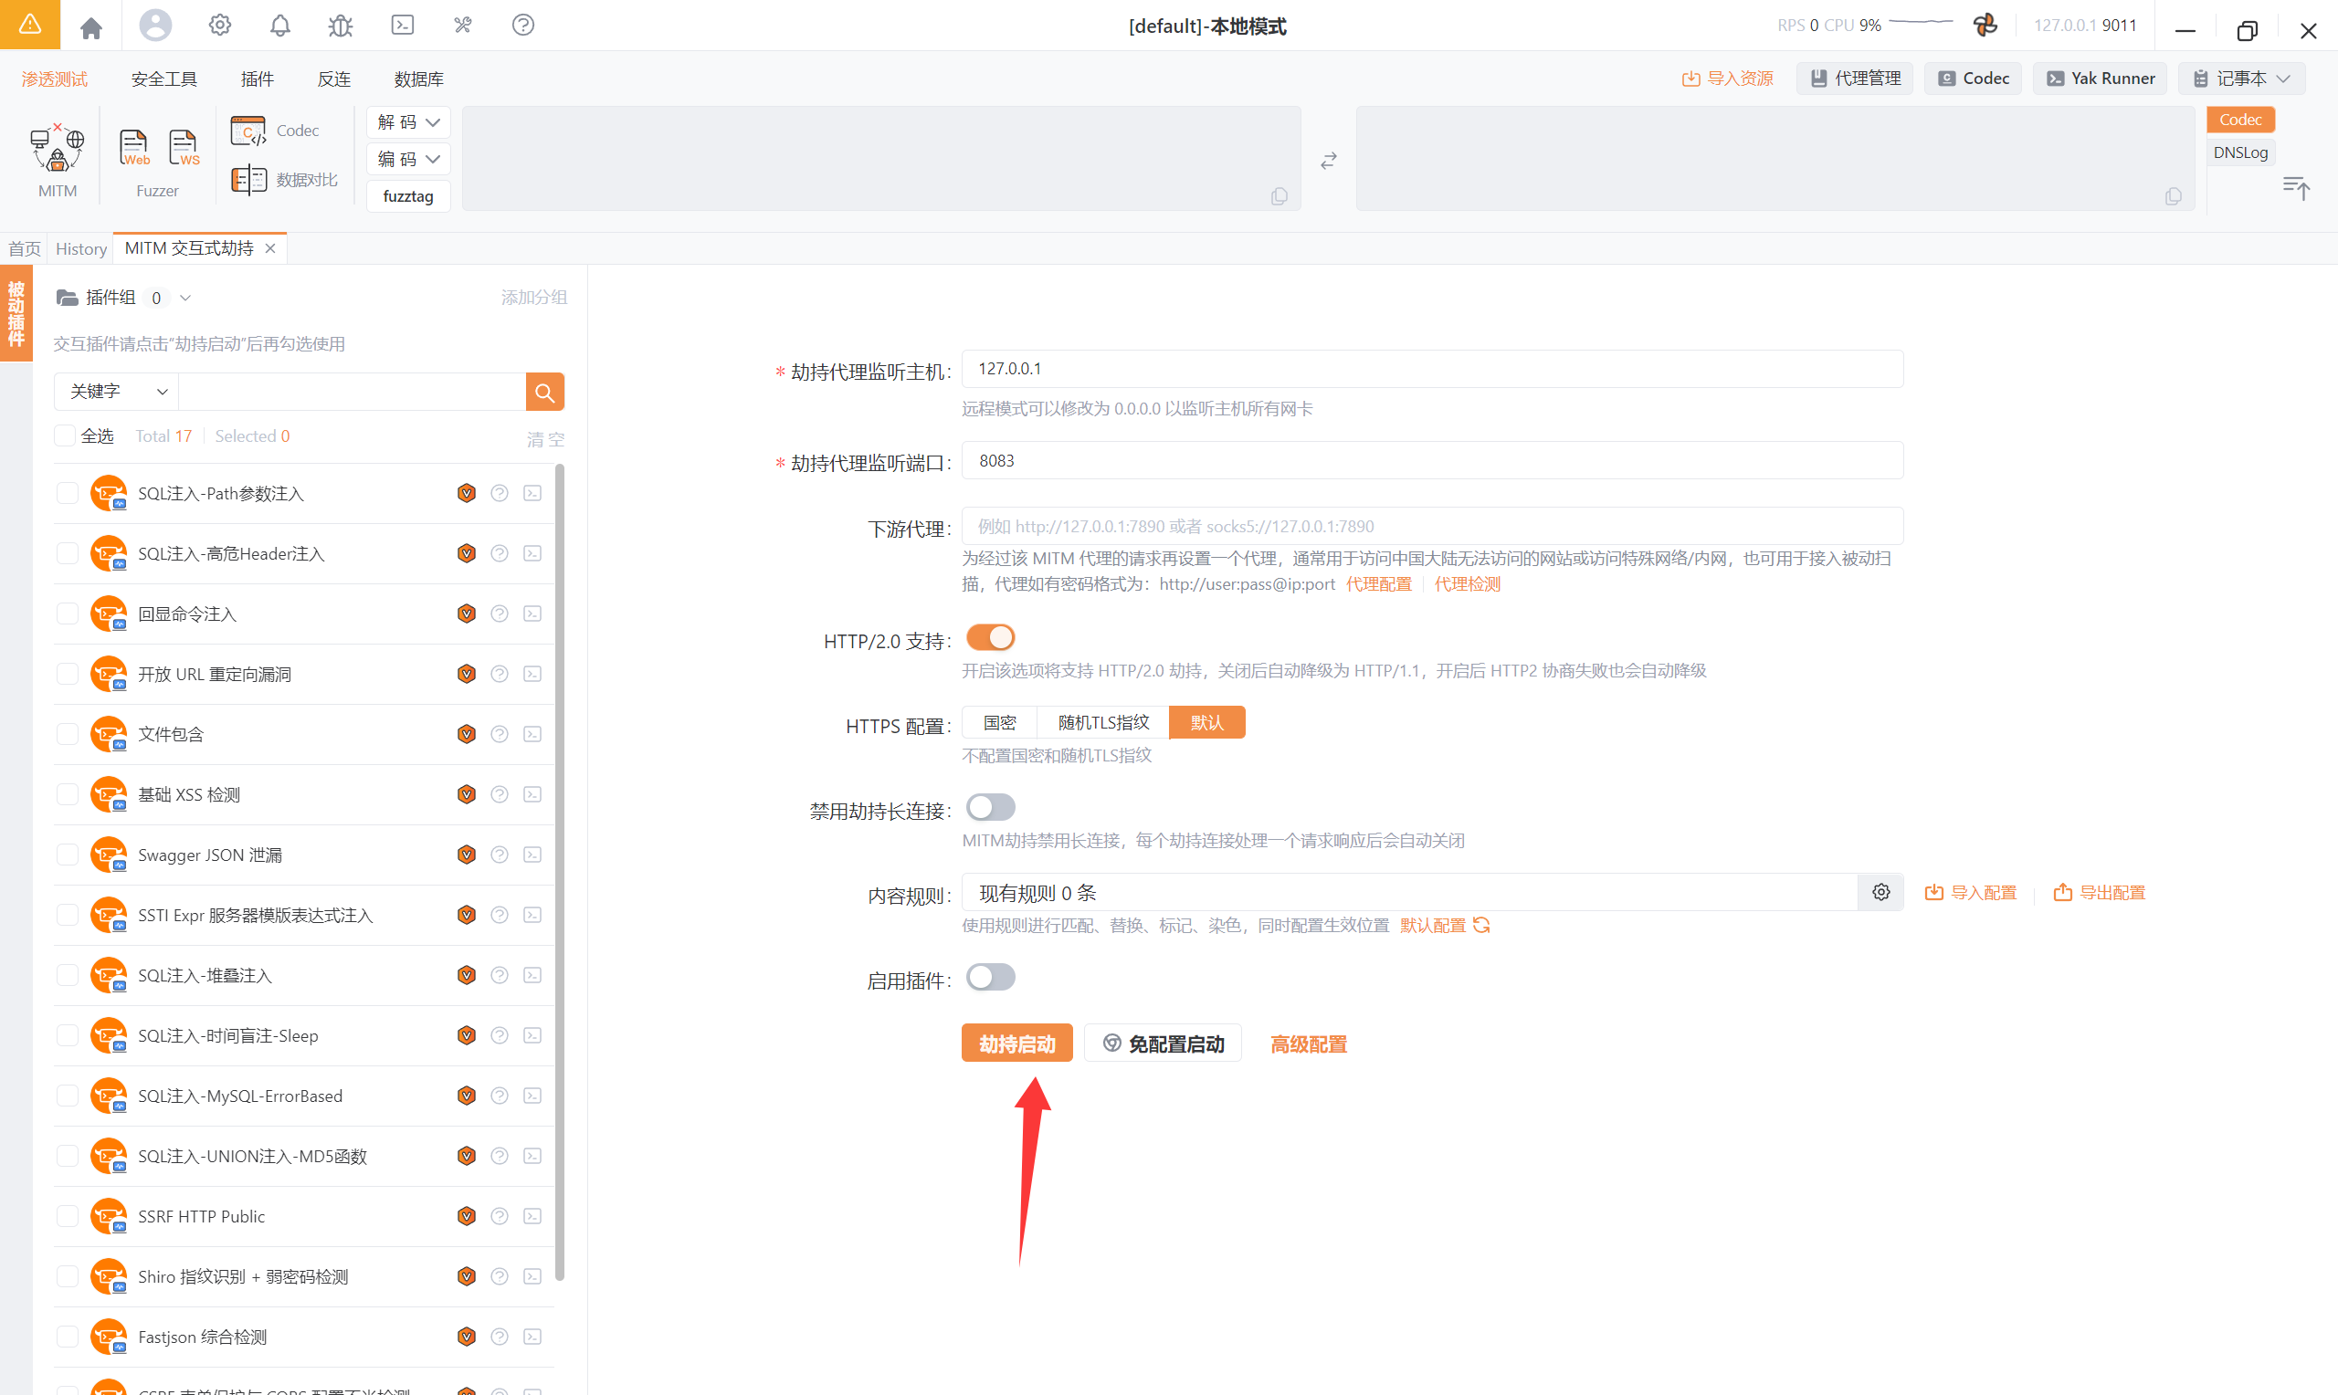Screen dimensions: 2338x1395
Task: Select the 国密 HTTPS option
Action: coord(1000,723)
